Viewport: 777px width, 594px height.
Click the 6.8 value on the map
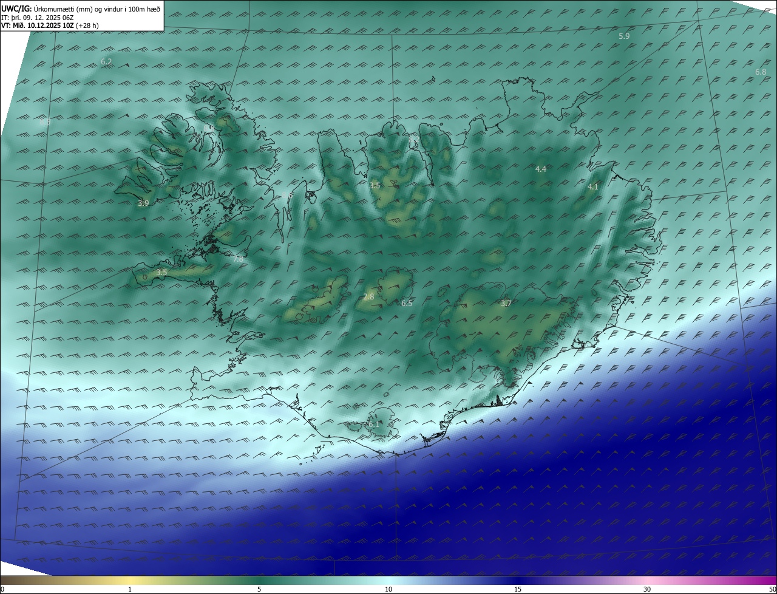pyautogui.click(x=761, y=72)
